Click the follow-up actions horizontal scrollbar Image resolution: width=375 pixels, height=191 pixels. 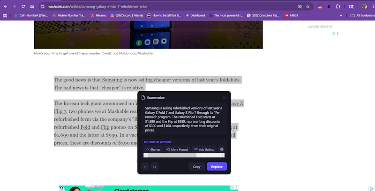[x=172, y=155]
